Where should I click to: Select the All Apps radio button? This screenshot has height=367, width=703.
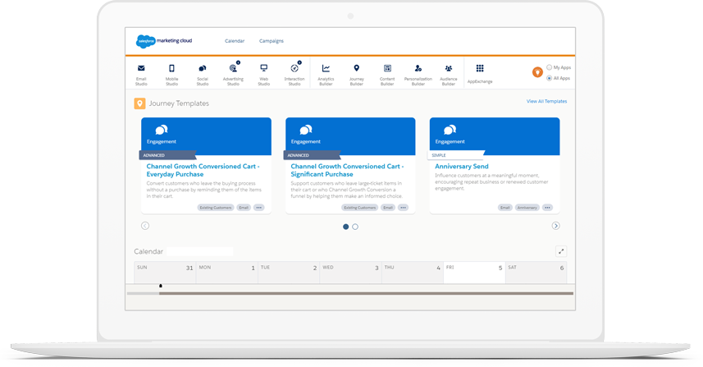tap(550, 78)
